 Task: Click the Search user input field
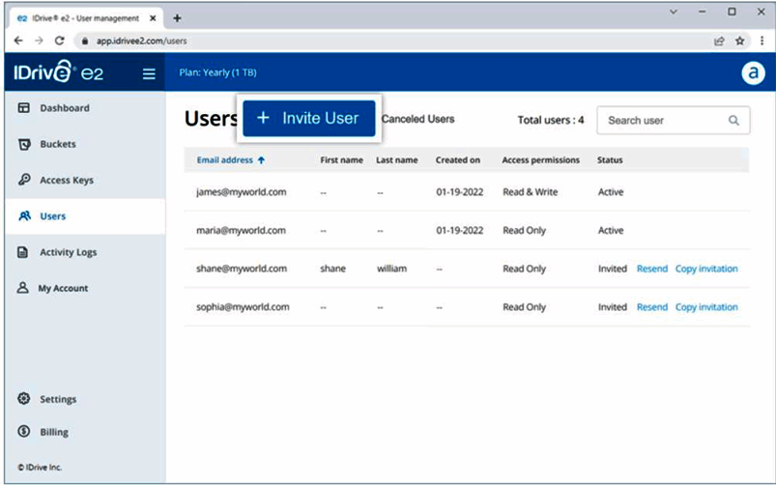[662, 121]
